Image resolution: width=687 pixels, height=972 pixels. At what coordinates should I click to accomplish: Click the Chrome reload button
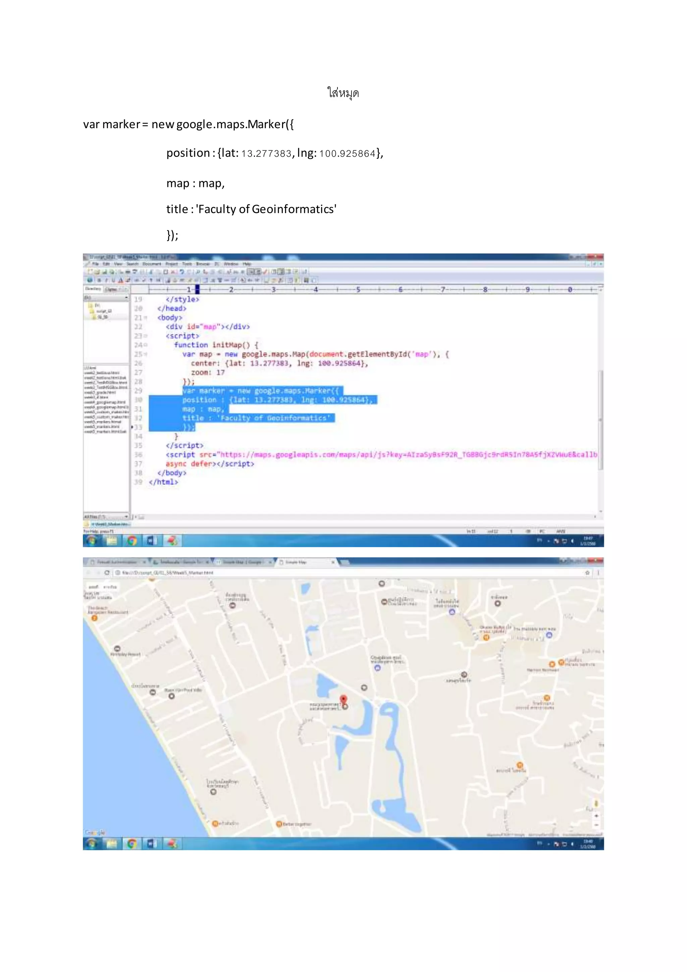(x=107, y=573)
